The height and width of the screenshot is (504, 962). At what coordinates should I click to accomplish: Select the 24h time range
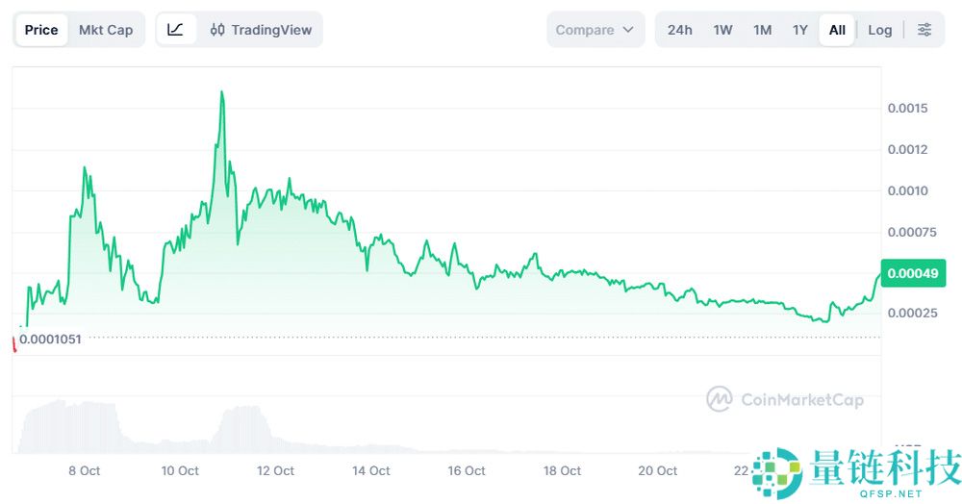click(680, 30)
